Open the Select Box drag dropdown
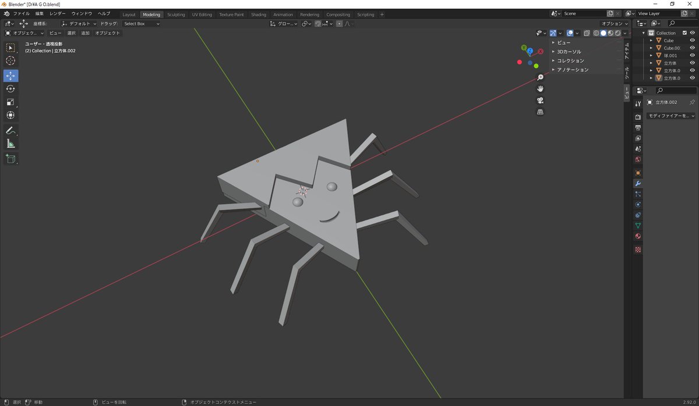Screen dimensions: 699x406 pos(140,24)
